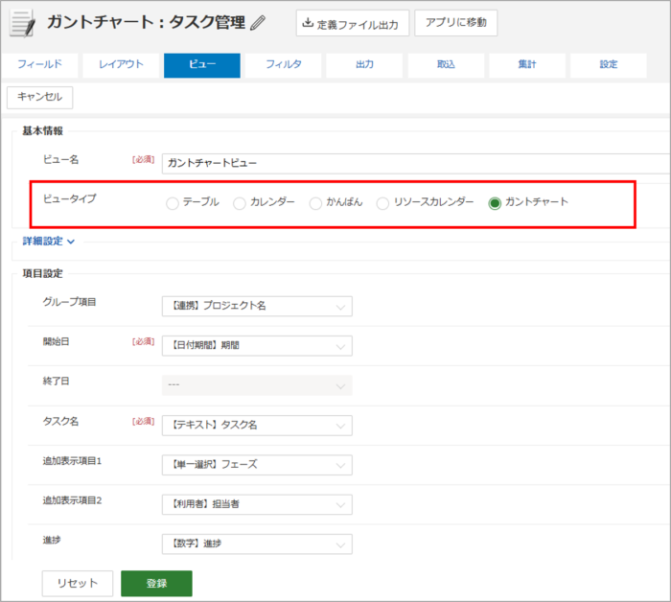The width and height of the screenshot is (671, 602).
Task: Click the 項目設定 section heading
Action: coord(43,273)
